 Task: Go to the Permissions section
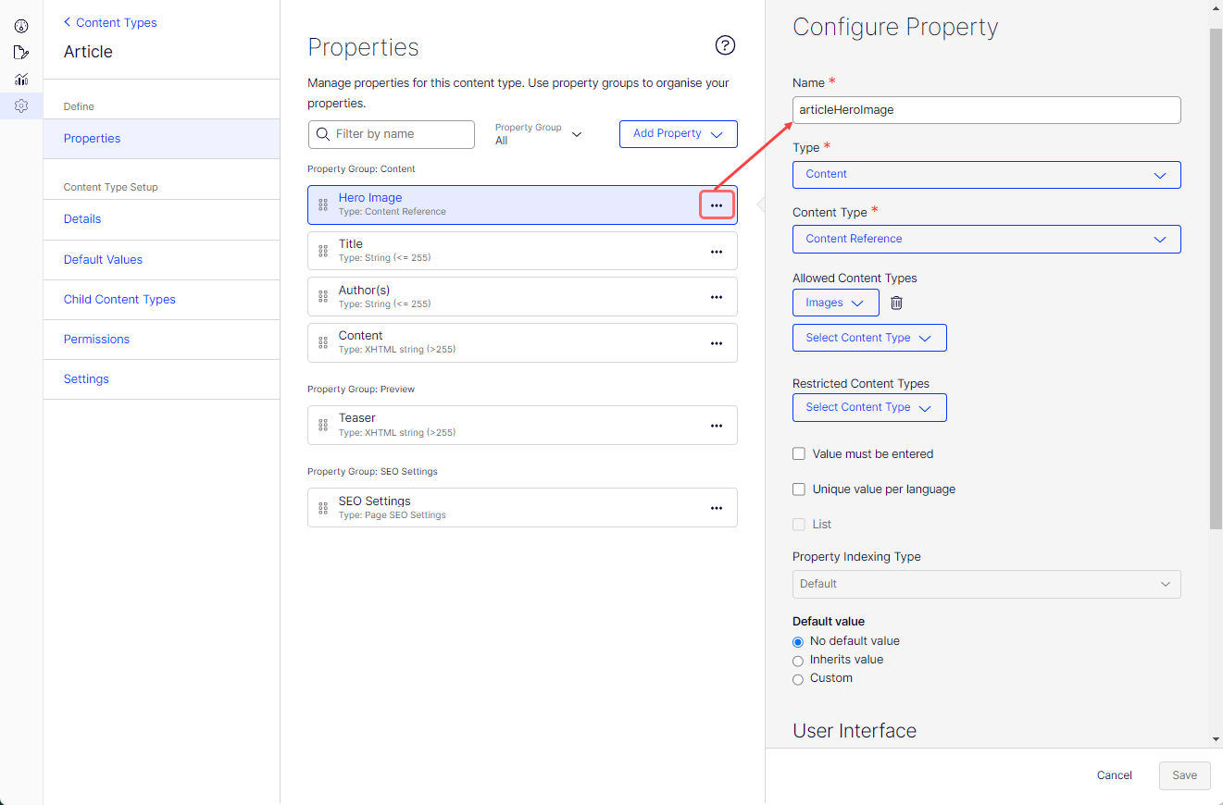point(161,340)
